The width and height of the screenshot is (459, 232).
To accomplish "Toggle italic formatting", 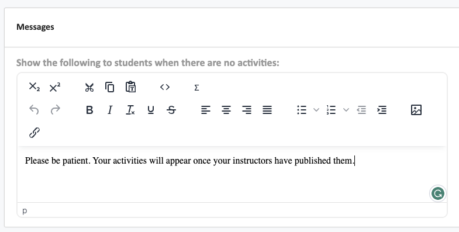I will pos(110,110).
